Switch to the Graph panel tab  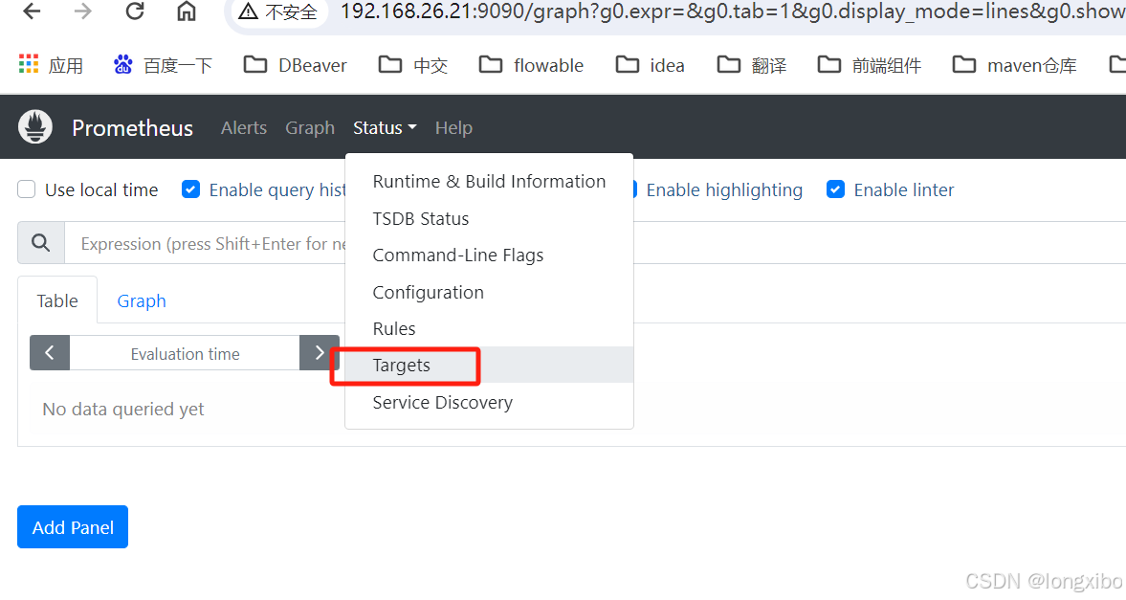[x=142, y=300]
